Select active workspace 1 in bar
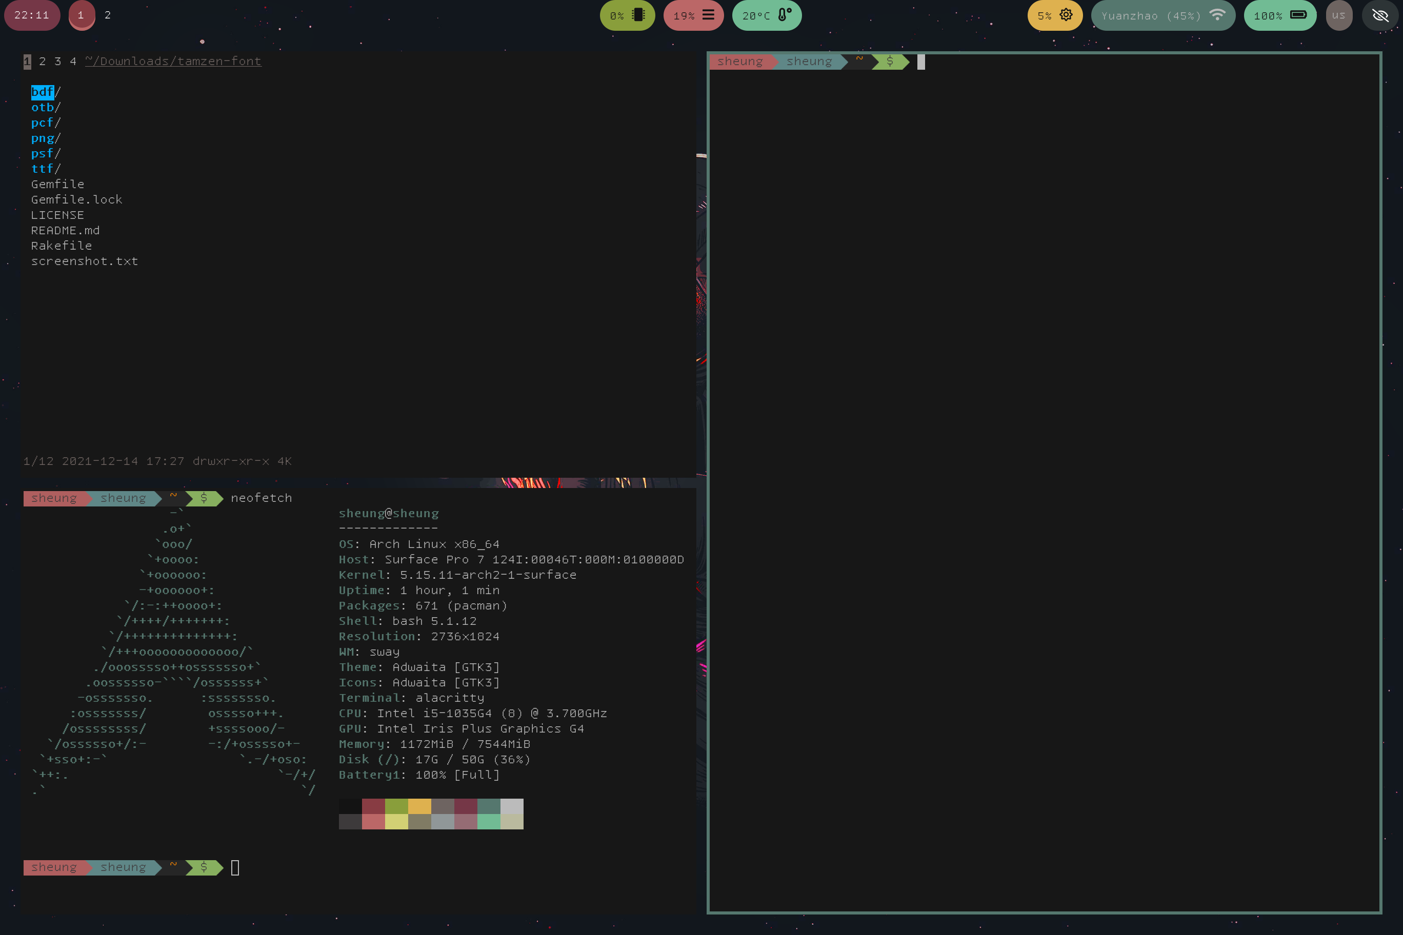The height and width of the screenshot is (935, 1403). pos(81,15)
